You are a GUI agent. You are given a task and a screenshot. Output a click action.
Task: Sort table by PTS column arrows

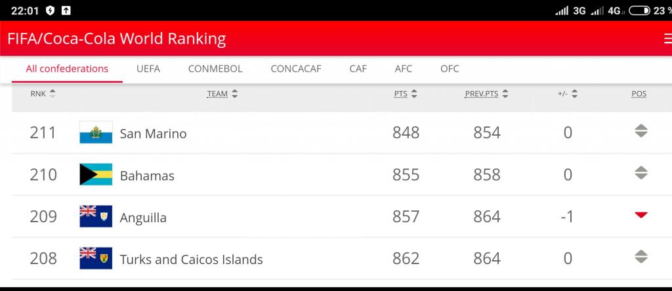click(414, 94)
